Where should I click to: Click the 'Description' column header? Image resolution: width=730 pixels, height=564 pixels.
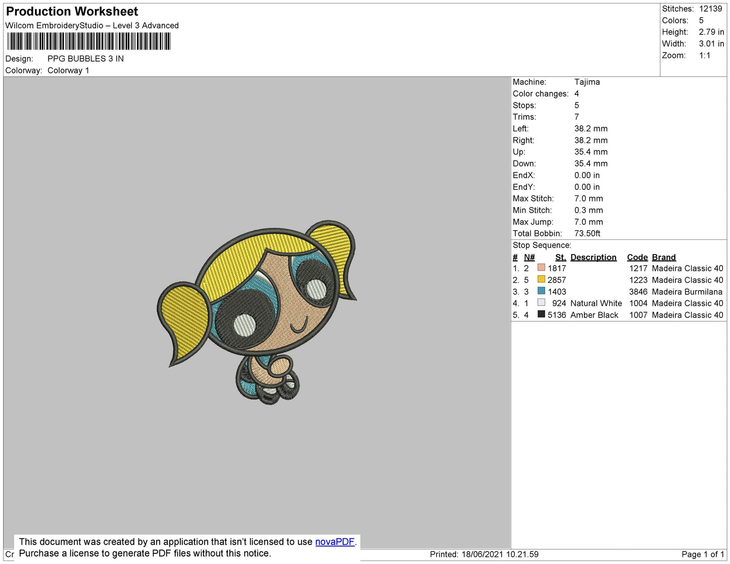[x=594, y=257]
